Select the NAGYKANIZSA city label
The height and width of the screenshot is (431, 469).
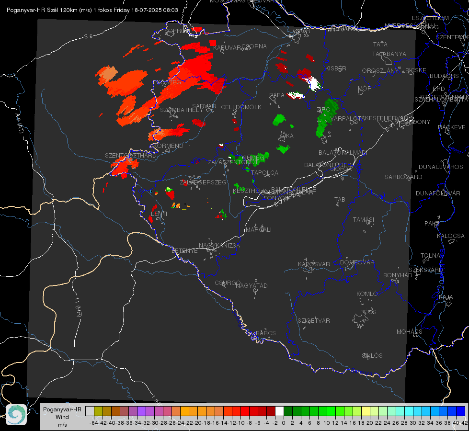point(219,245)
